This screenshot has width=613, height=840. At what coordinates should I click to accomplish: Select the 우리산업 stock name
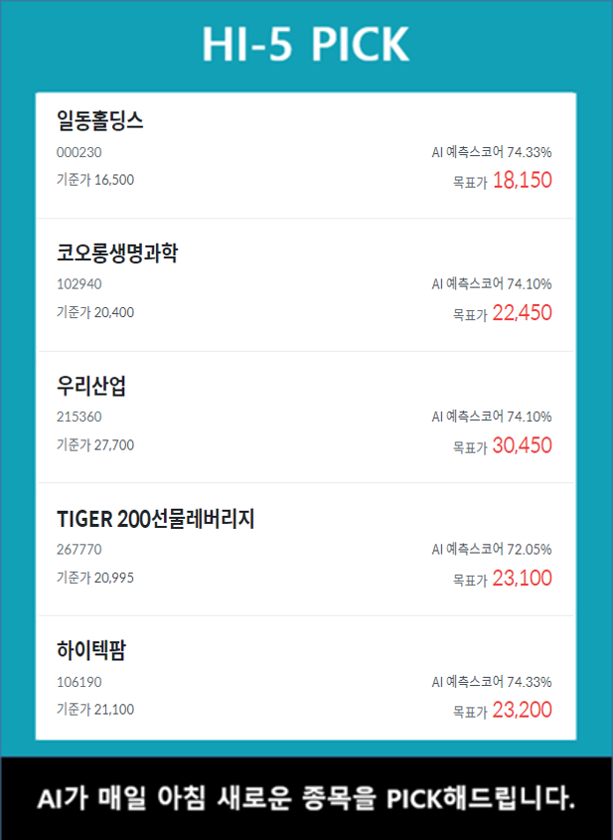coord(91,386)
